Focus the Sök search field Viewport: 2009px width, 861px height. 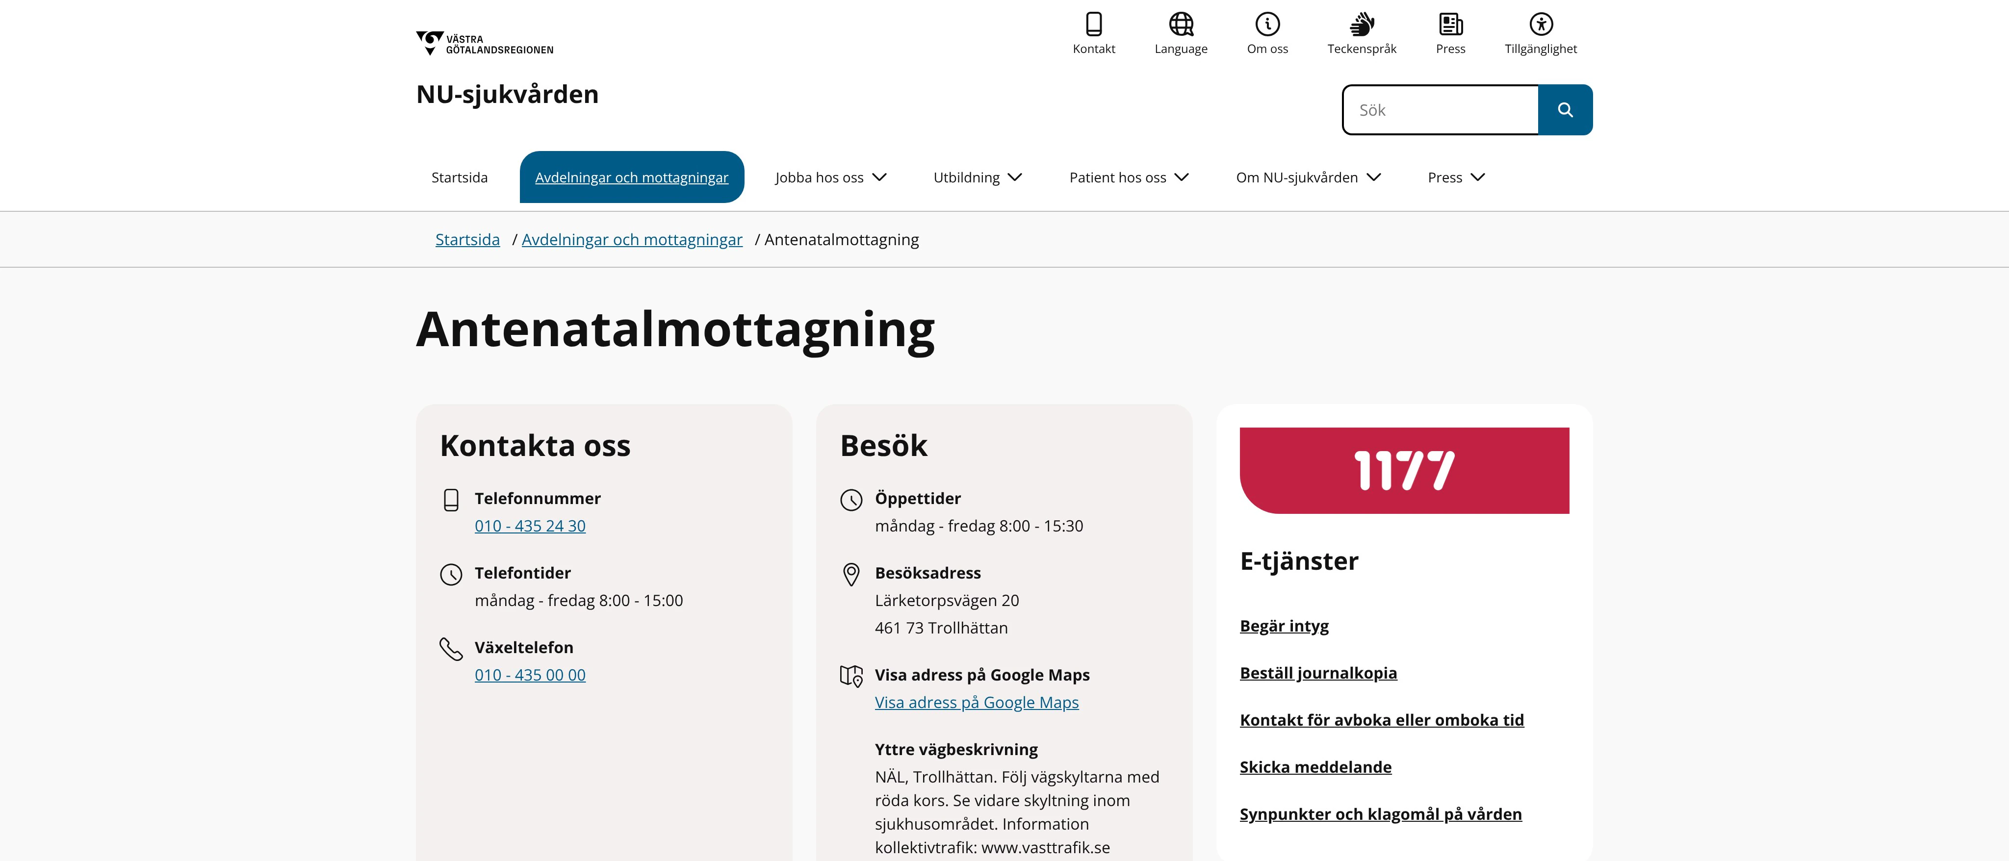tap(1441, 110)
